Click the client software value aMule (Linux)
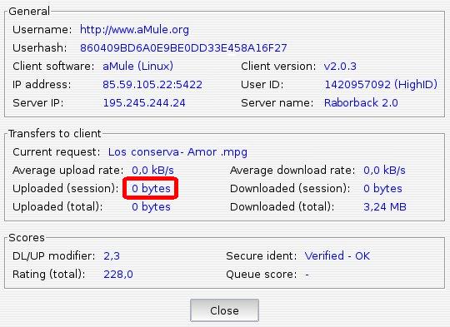The height and width of the screenshot is (327, 450). [137, 67]
